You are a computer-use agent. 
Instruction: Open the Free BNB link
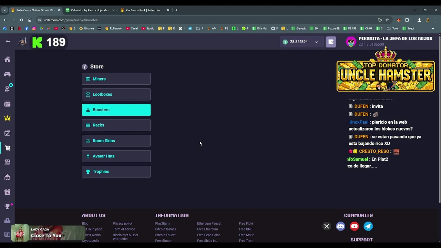(x=246, y=229)
